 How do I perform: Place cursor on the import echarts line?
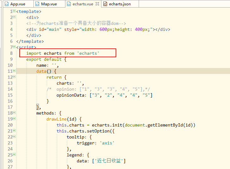click(63, 53)
